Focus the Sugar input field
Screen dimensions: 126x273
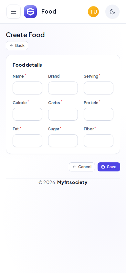coord(63,141)
